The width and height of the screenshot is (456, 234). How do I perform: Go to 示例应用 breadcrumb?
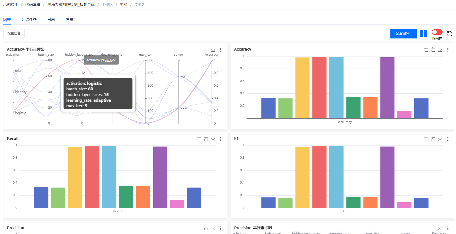tap(11, 5)
